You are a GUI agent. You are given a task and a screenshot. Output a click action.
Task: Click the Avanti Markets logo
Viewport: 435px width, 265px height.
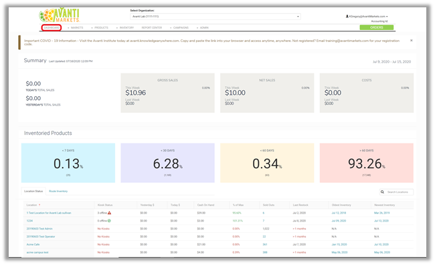(60, 15)
